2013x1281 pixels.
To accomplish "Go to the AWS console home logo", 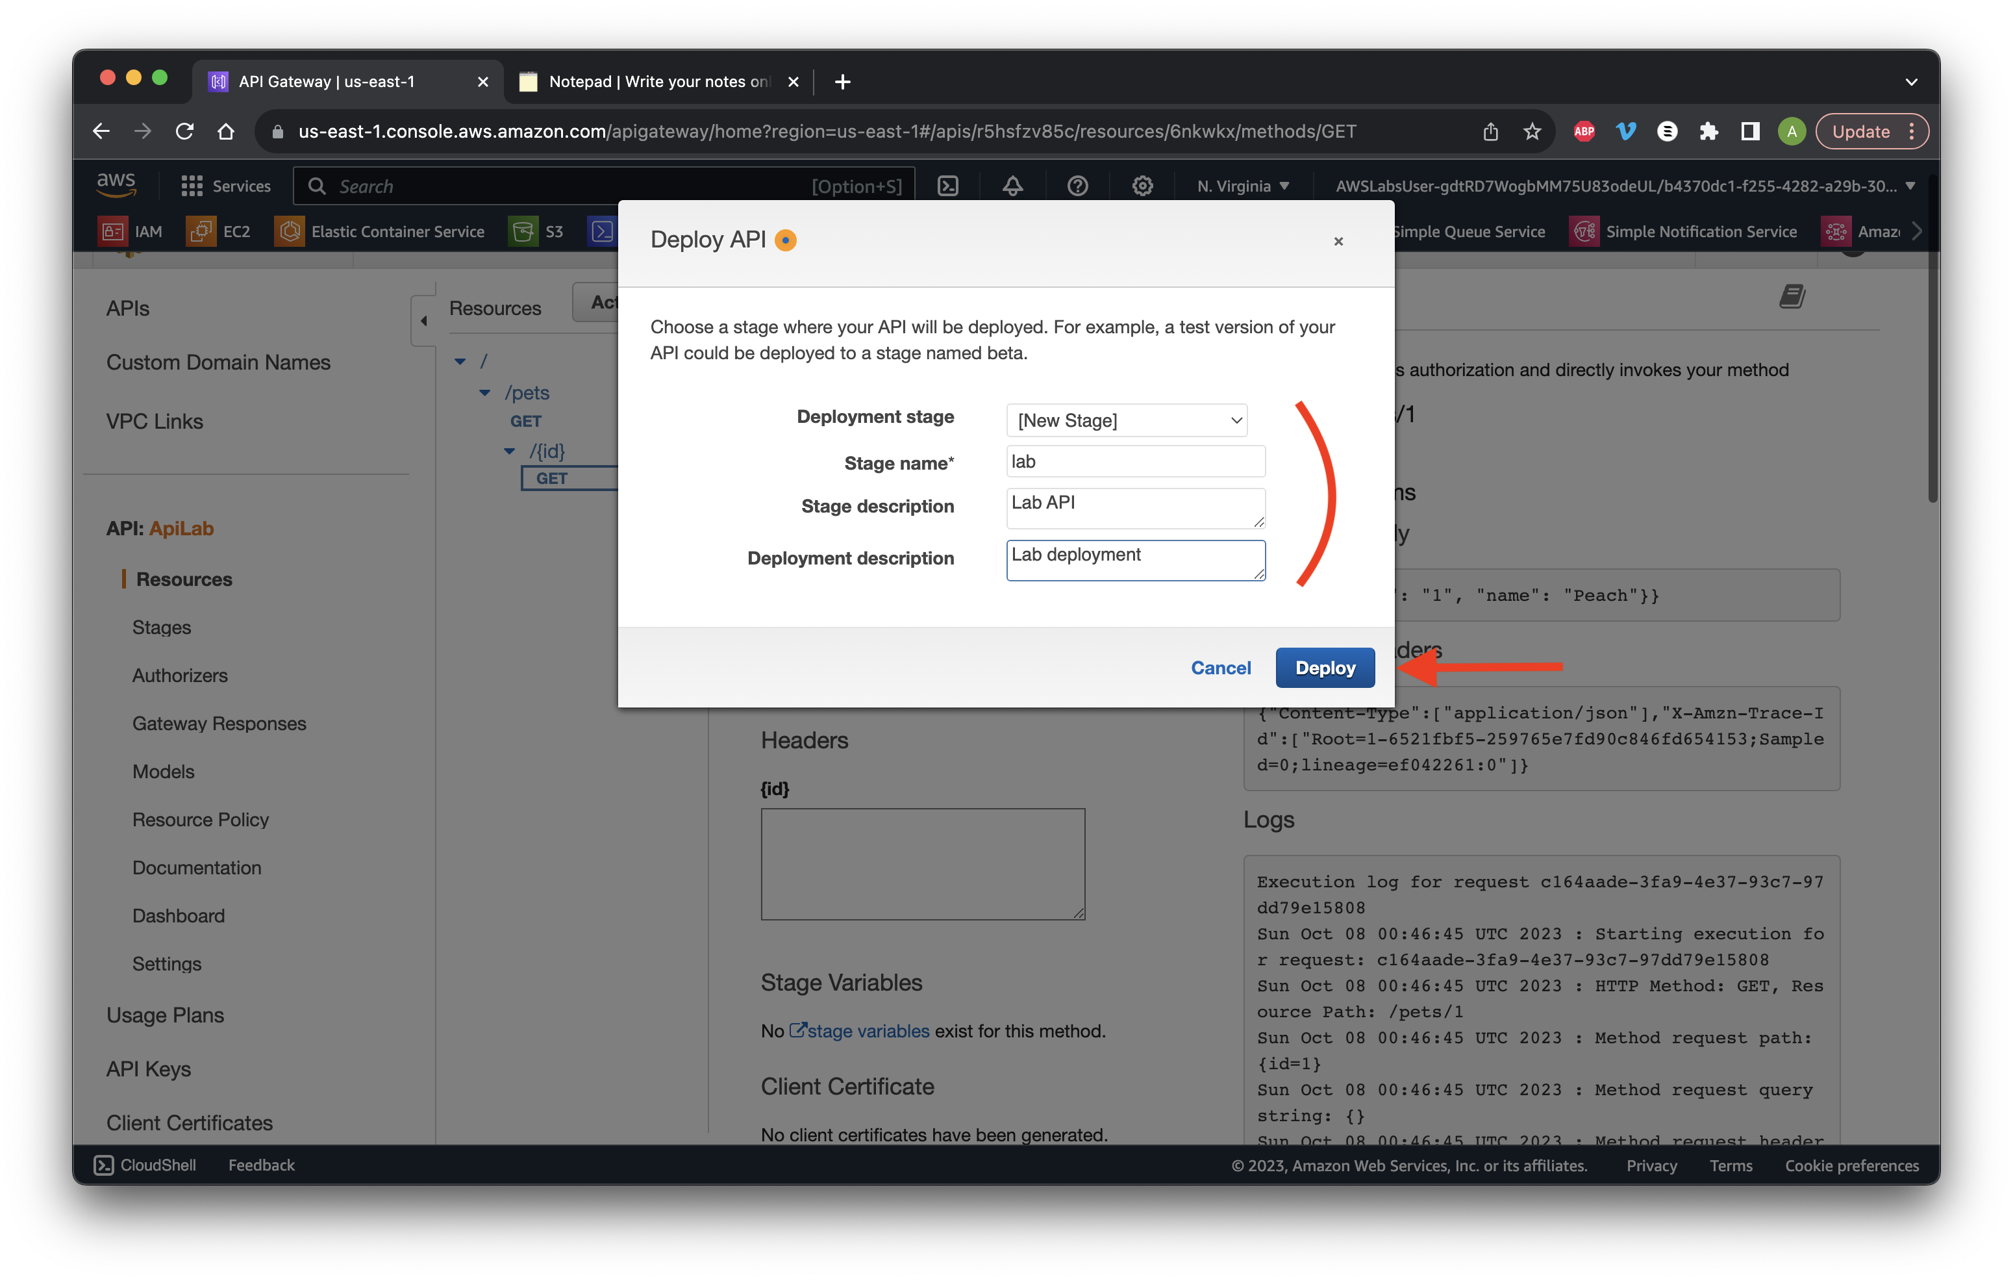I will (116, 184).
